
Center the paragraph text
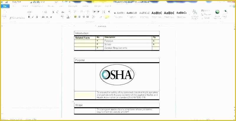tap(79, 17)
